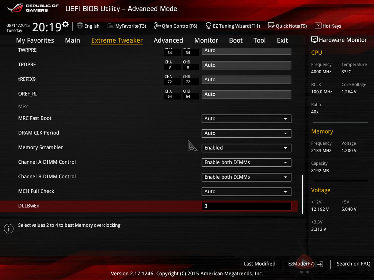This screenshot has height=280, width=374.
Task: Click the TWRPRE Auto input field
Action: point(246,51)
